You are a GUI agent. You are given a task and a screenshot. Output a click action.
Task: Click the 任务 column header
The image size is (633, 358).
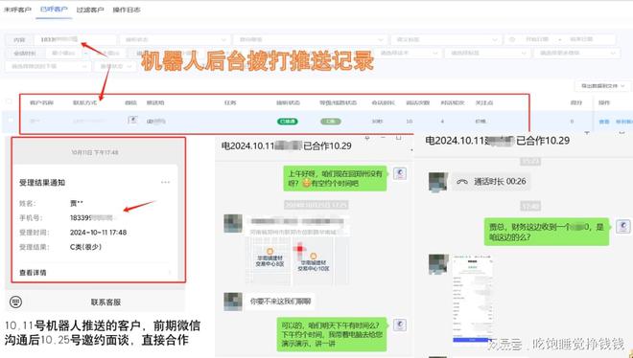230,102
